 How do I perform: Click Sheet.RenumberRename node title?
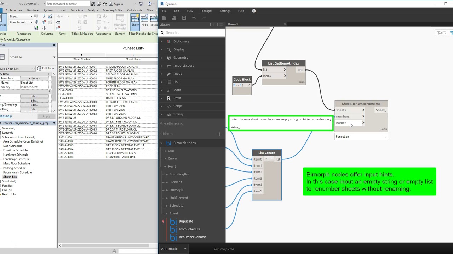point(361,104)
